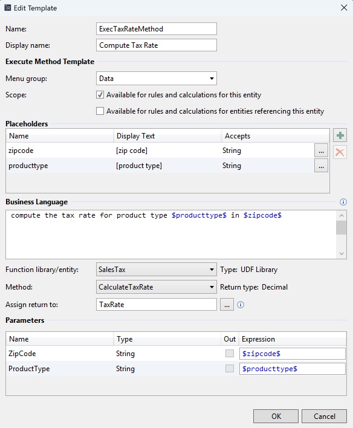This screenshot has height=428, width=353.
Task: Confirm the template with OK
Action: click(276, 416)
